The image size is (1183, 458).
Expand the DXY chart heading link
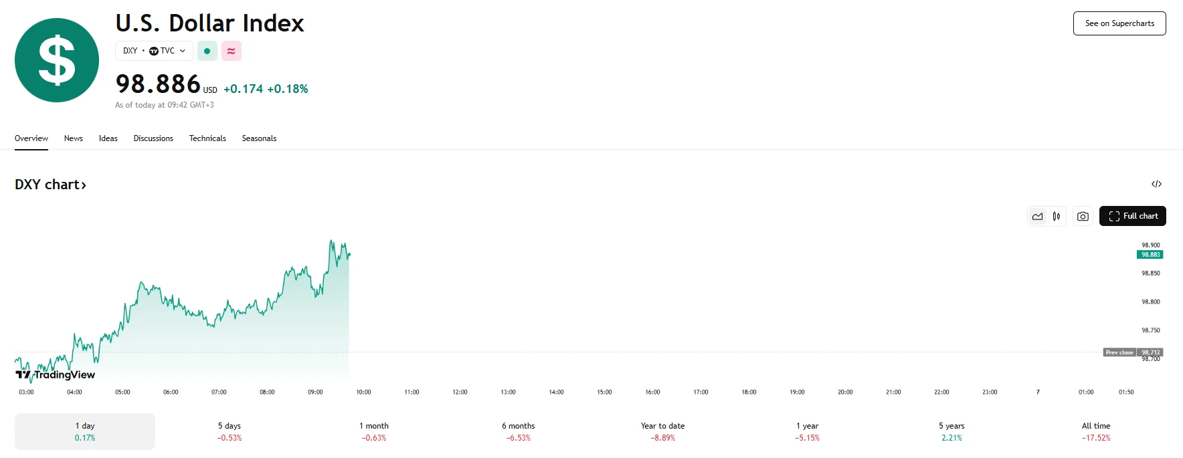(x=50, y=185)
